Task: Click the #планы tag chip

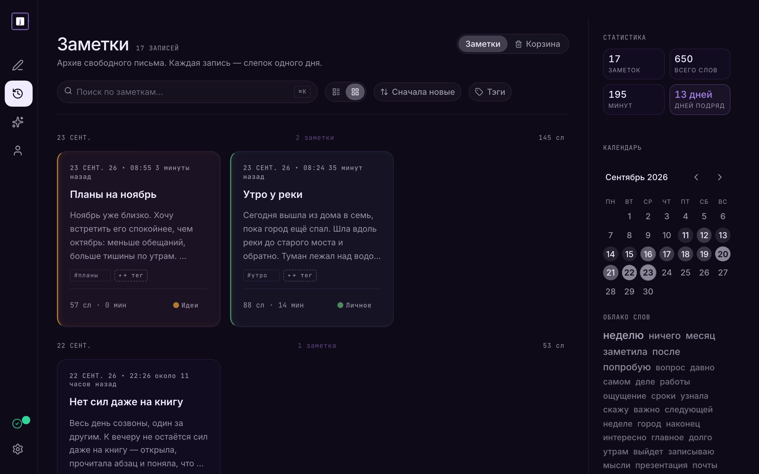Action: 90,275
